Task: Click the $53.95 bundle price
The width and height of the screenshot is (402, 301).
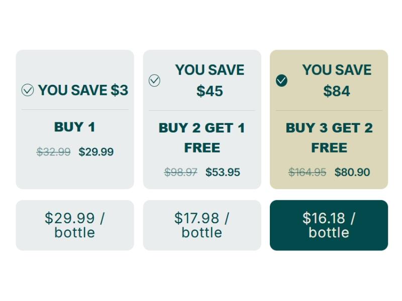Action: pyautogui.click(x=223, y=172)
